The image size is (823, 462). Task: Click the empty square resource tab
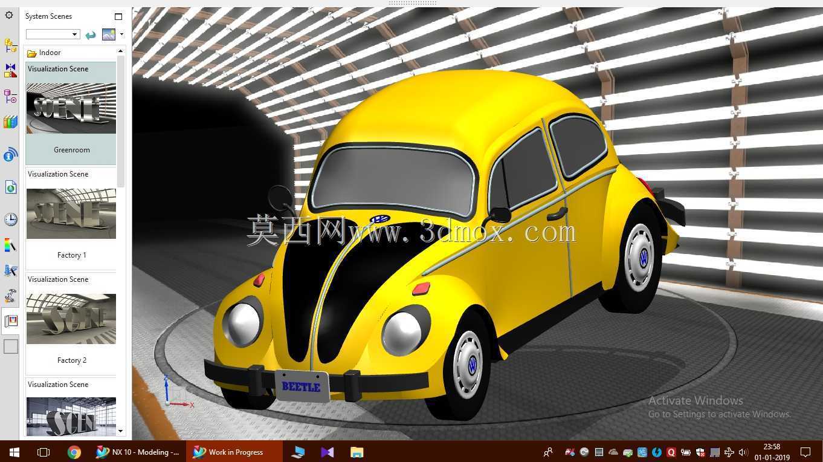[10, 346]
